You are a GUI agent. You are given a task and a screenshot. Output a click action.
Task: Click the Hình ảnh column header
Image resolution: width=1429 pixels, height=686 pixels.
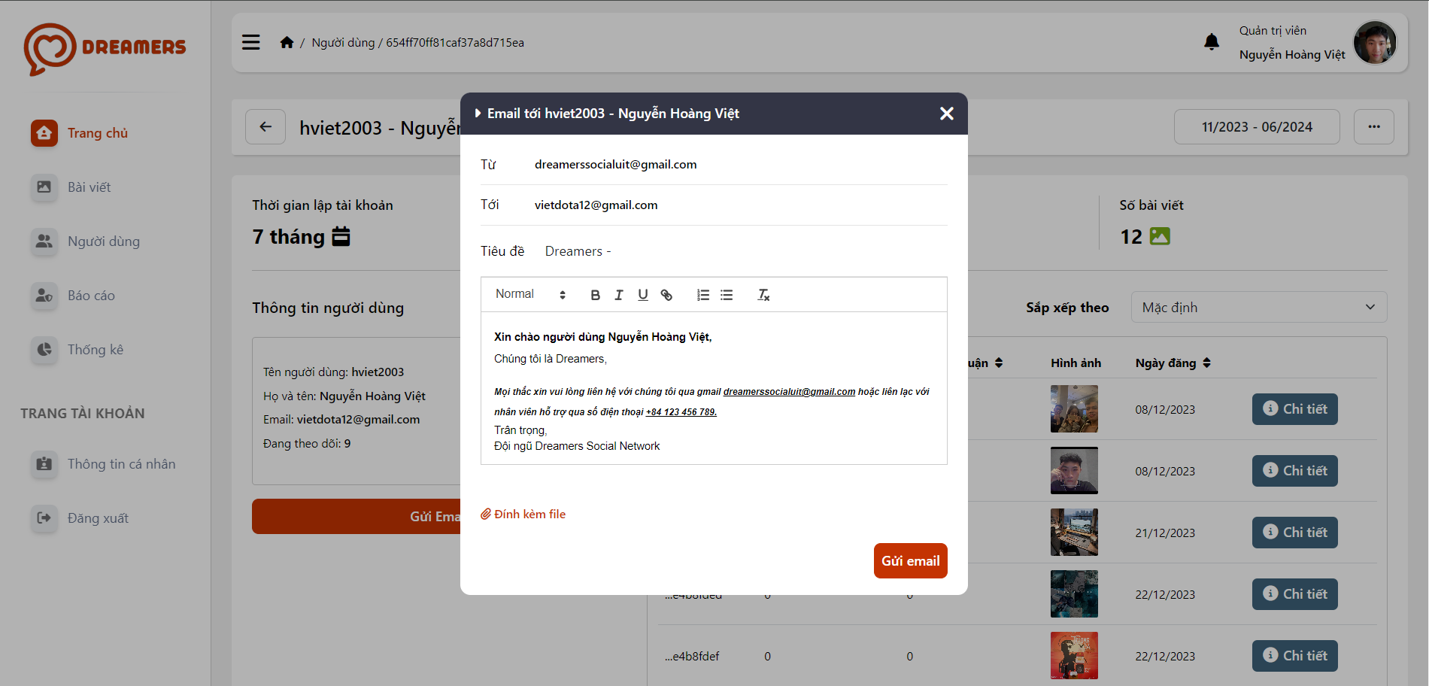[1076, 363]
